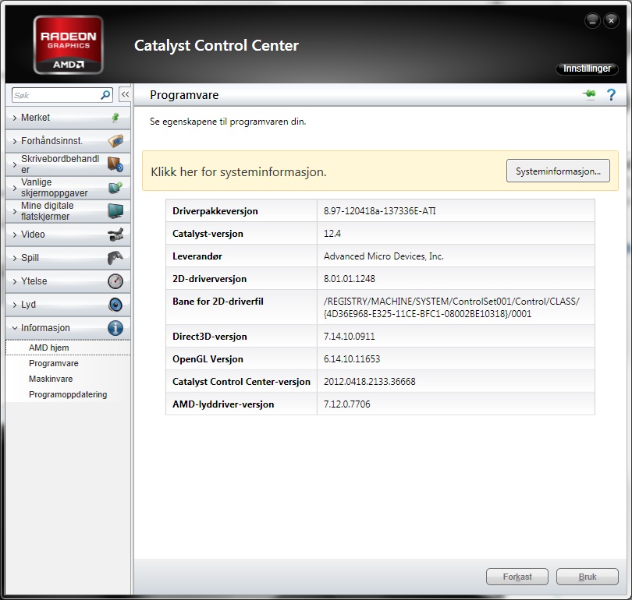Click the Bruk button
This screenshot has height=600, width=632.
tap(588, 577)
